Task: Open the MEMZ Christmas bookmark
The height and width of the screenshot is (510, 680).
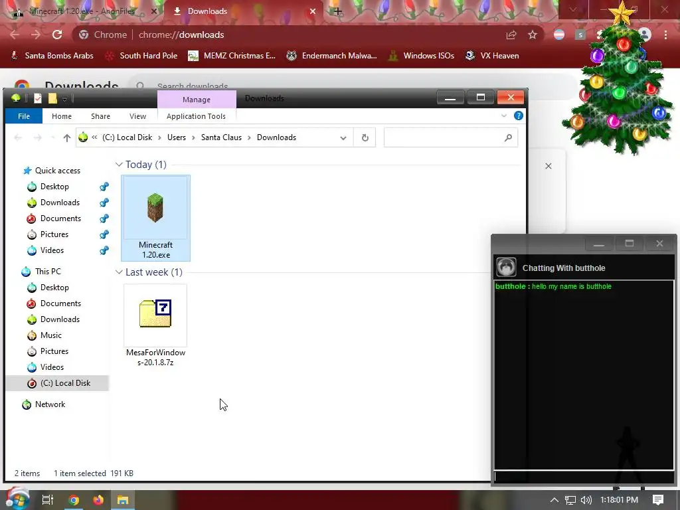Action: click(232, 56)
